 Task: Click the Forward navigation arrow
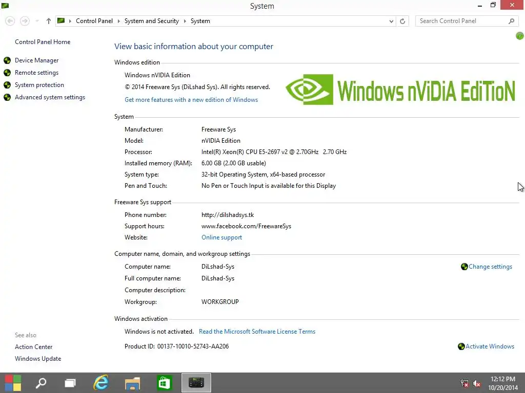pos(25,21)
